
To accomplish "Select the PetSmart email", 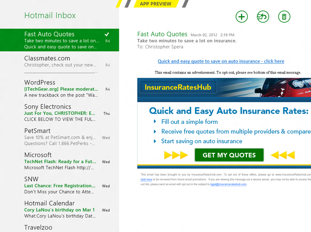I will [x=59, y=137].
